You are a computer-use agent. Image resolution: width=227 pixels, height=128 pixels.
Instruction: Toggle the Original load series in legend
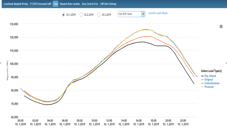pyautogui.click(x=209, y=80)
